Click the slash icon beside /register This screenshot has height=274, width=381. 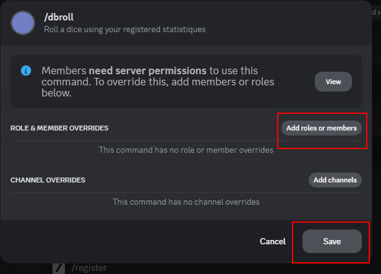tap(59, 268)
